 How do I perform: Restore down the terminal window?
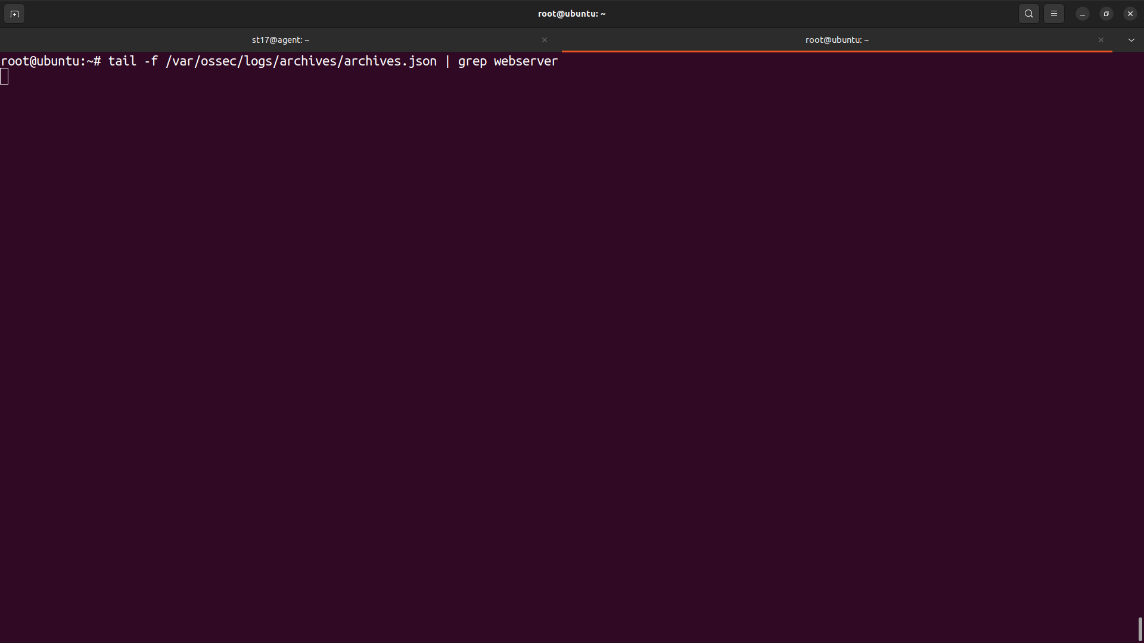(x=1106, y=14)
